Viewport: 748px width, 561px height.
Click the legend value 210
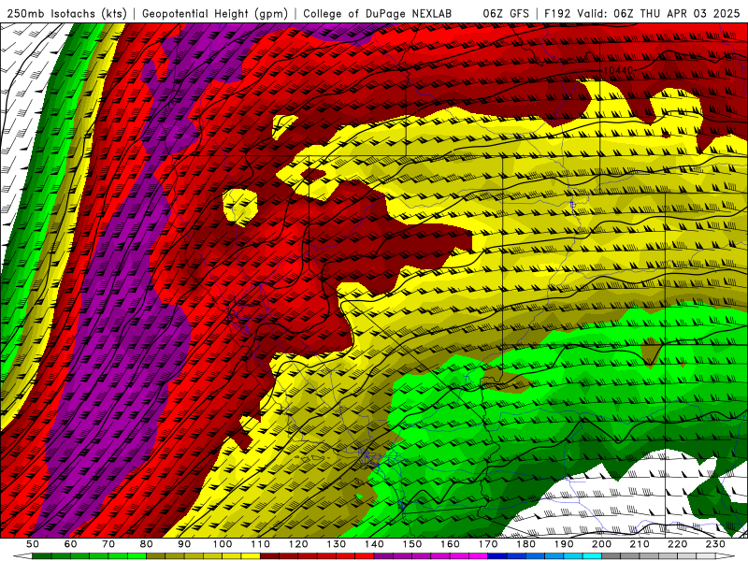click(640, 544)
